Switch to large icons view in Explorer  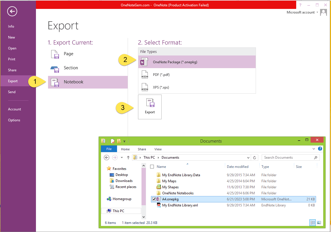[319, 223]
